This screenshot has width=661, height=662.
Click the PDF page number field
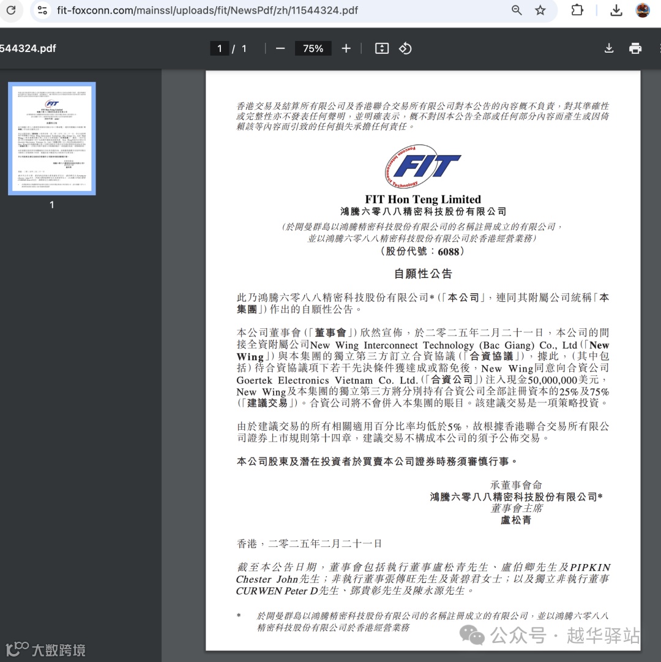[x=219, y=48]
